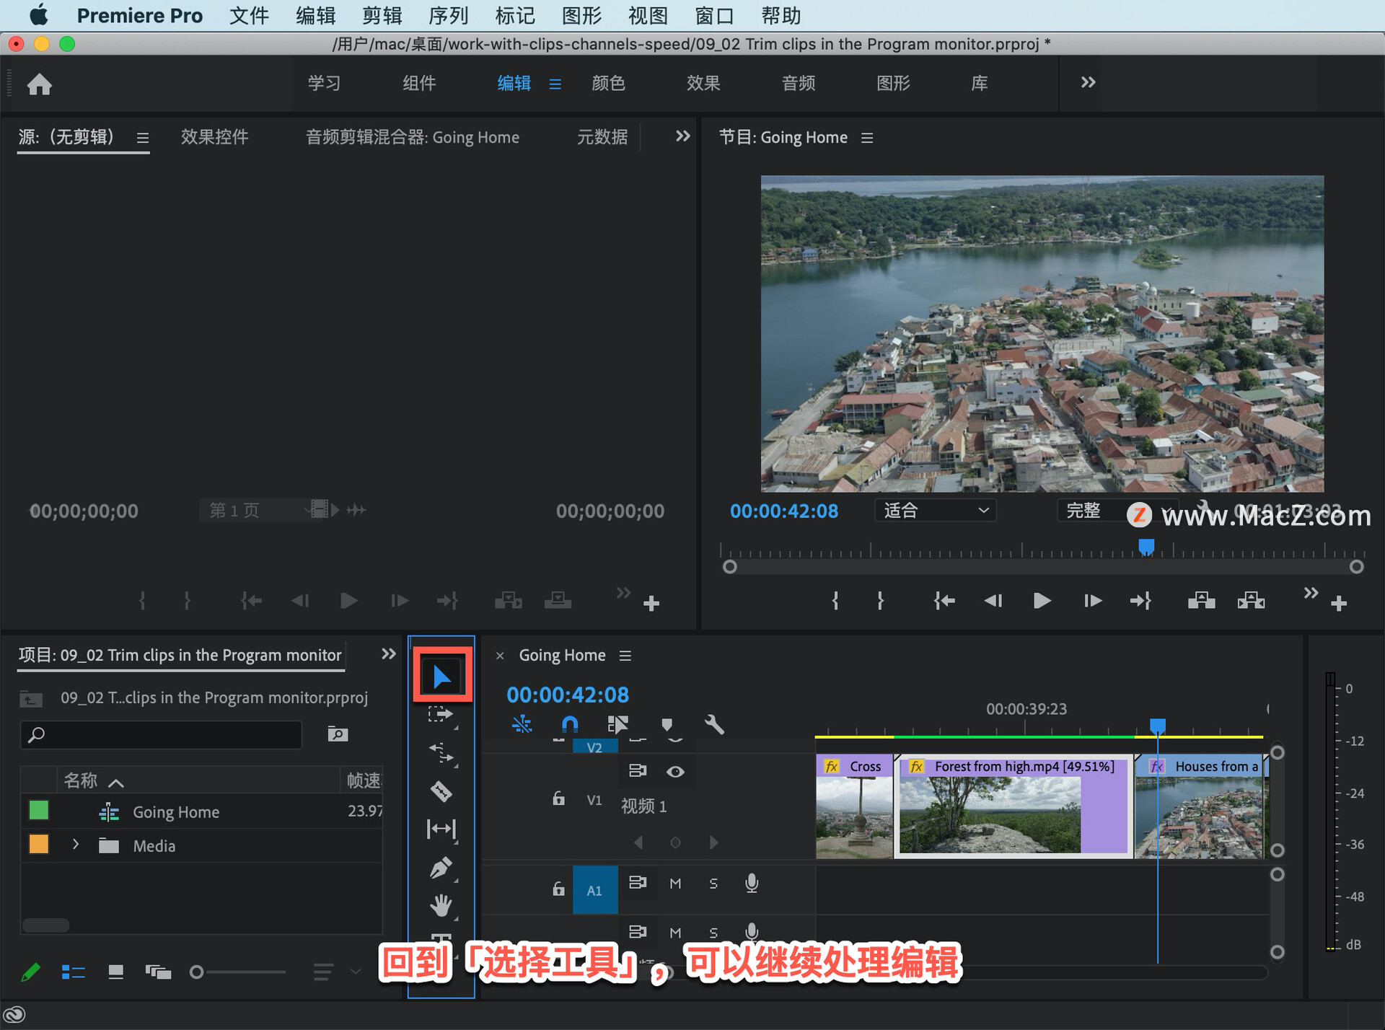Toggle A1 track lock
This screenshot has height=1030, width=1385.
(x=558, y=889)
